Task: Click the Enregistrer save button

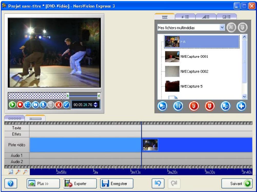Action: tap(117, 184)
